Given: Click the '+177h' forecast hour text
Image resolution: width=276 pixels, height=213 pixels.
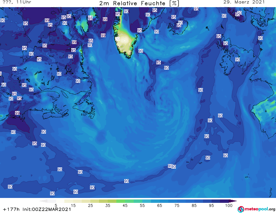Looking at the screenshot, I should coord(11,209).
